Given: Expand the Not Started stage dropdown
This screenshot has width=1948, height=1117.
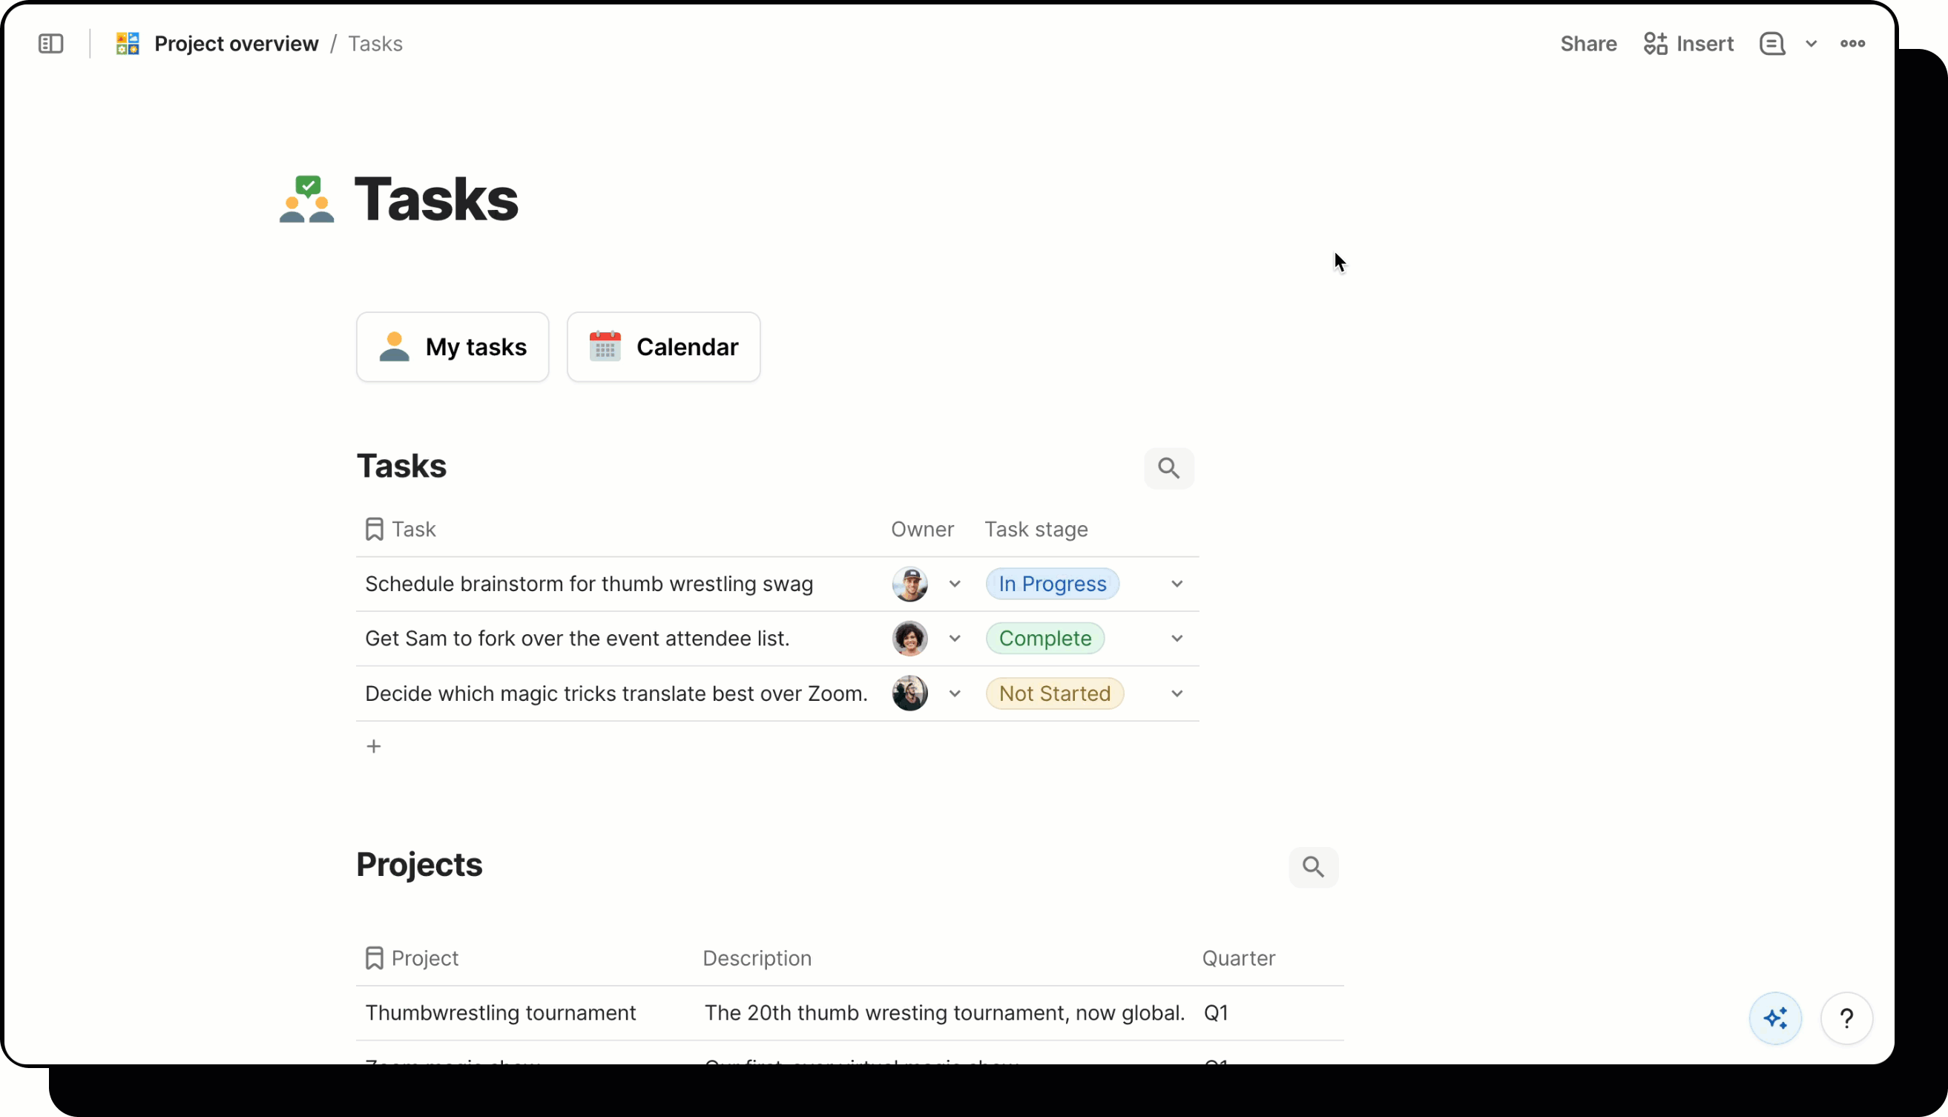Looking at the screenshot, I should (1177, 693).
